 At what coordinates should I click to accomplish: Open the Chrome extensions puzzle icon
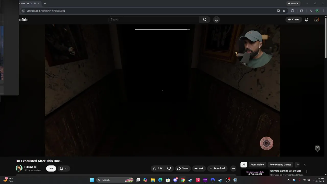coord(293,11)
